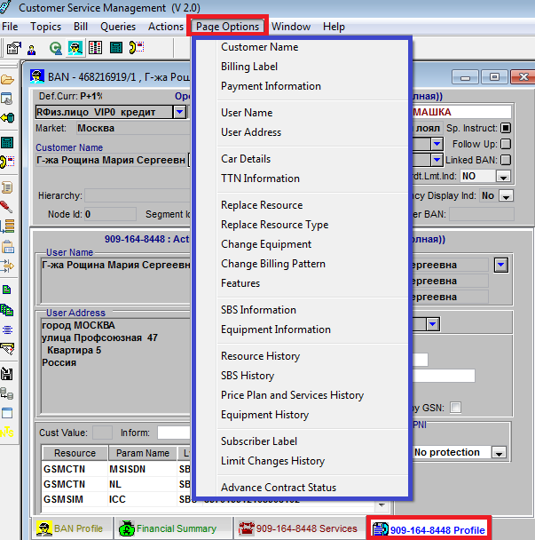
Task: Click the yellow NTS sidebar icon
Action: 7,432
